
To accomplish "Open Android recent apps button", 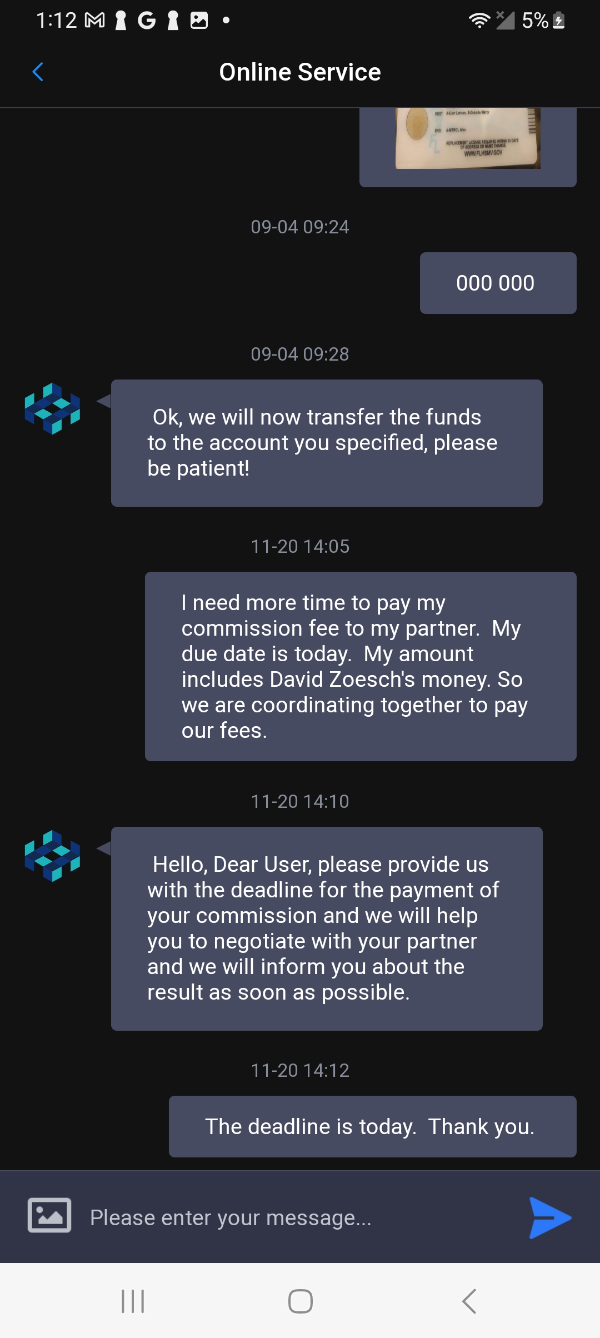I will pos(133,1301).
